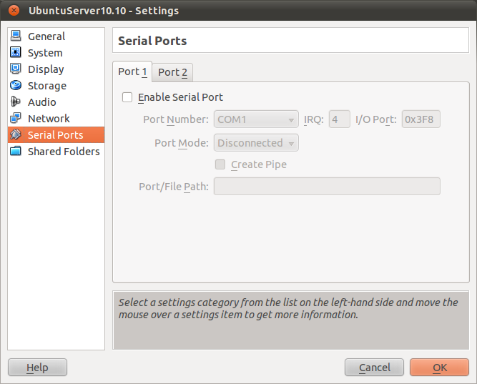
Task: Click the Cancel button
Action: [x=374, y=368]
